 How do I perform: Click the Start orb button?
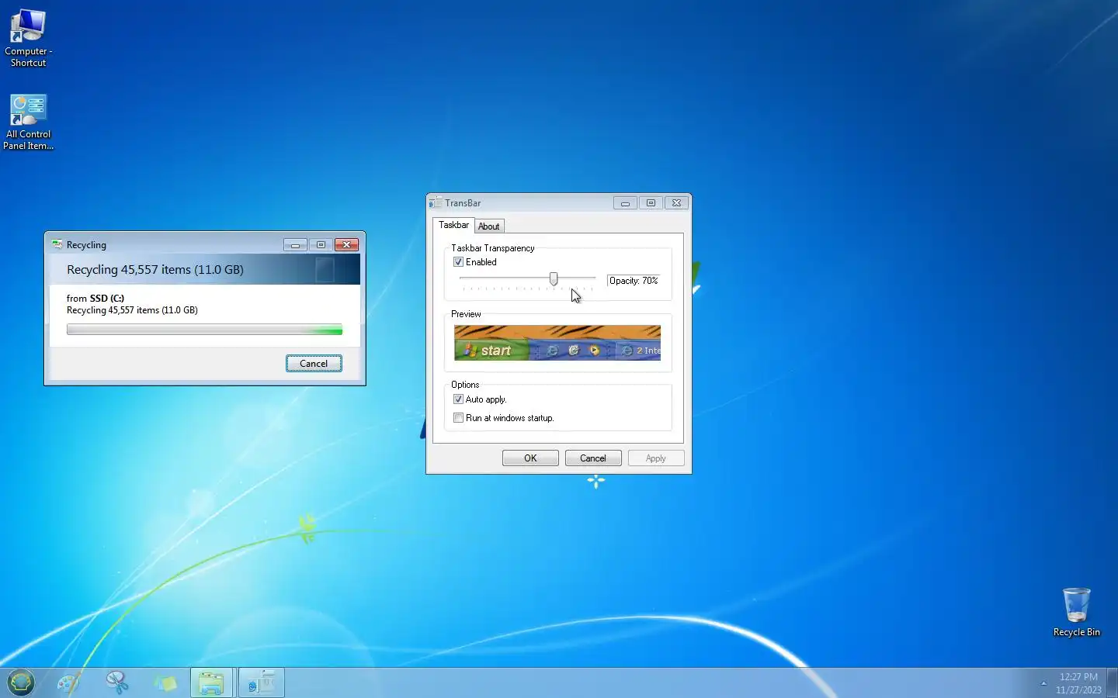(21, 682)
